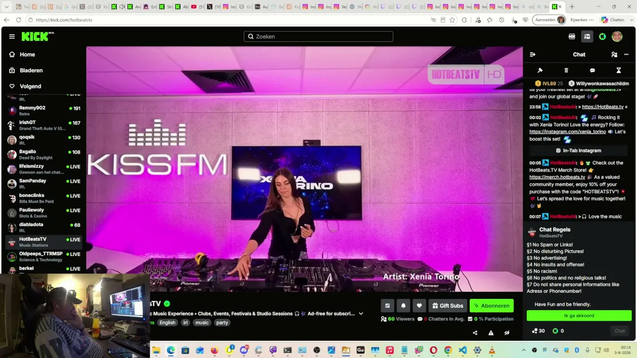Image resolution: width=637 pixels, height=358 pixels.
Task: Open a new browser tab
Action: [x=572, y=7]
